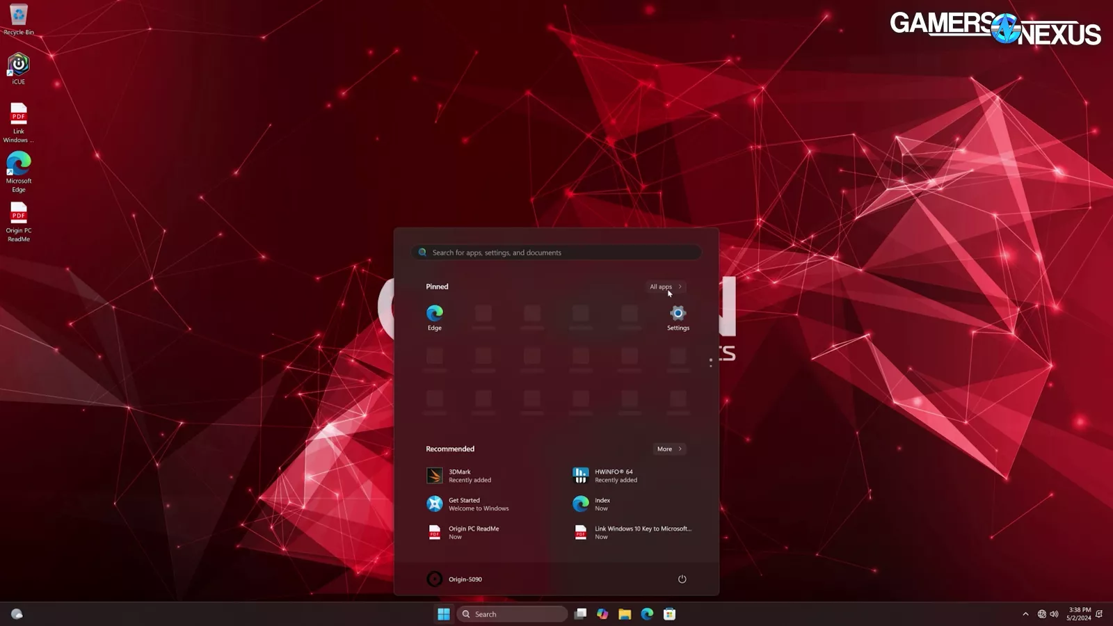Open the Origin-5090 user account menu
This screenshot has width=1113, height=626.
coord(454,579)
